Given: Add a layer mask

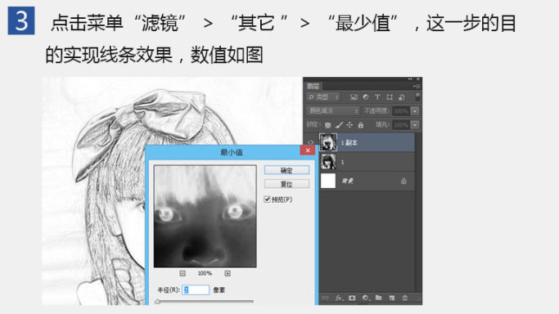Looking at the screenshot, I should click(352, 298).
